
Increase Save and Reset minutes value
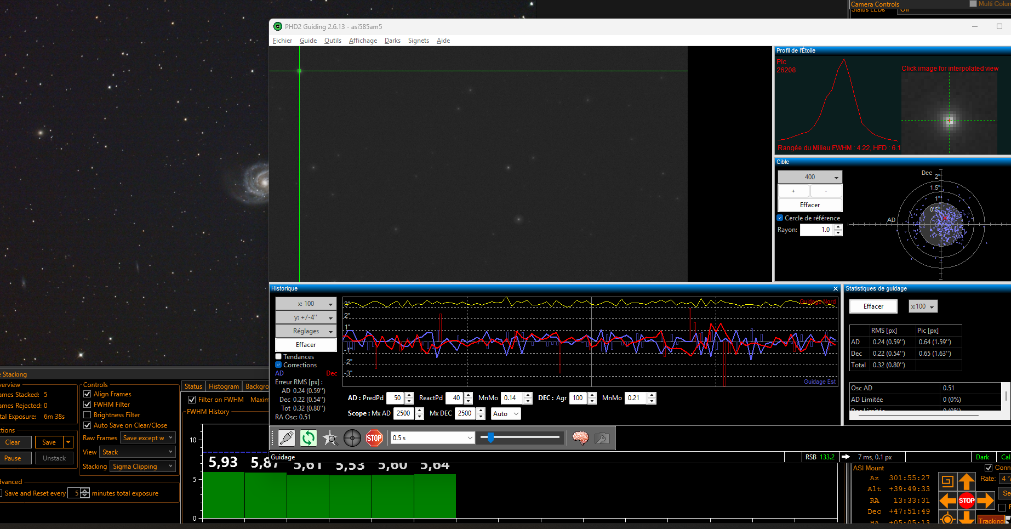85,491
